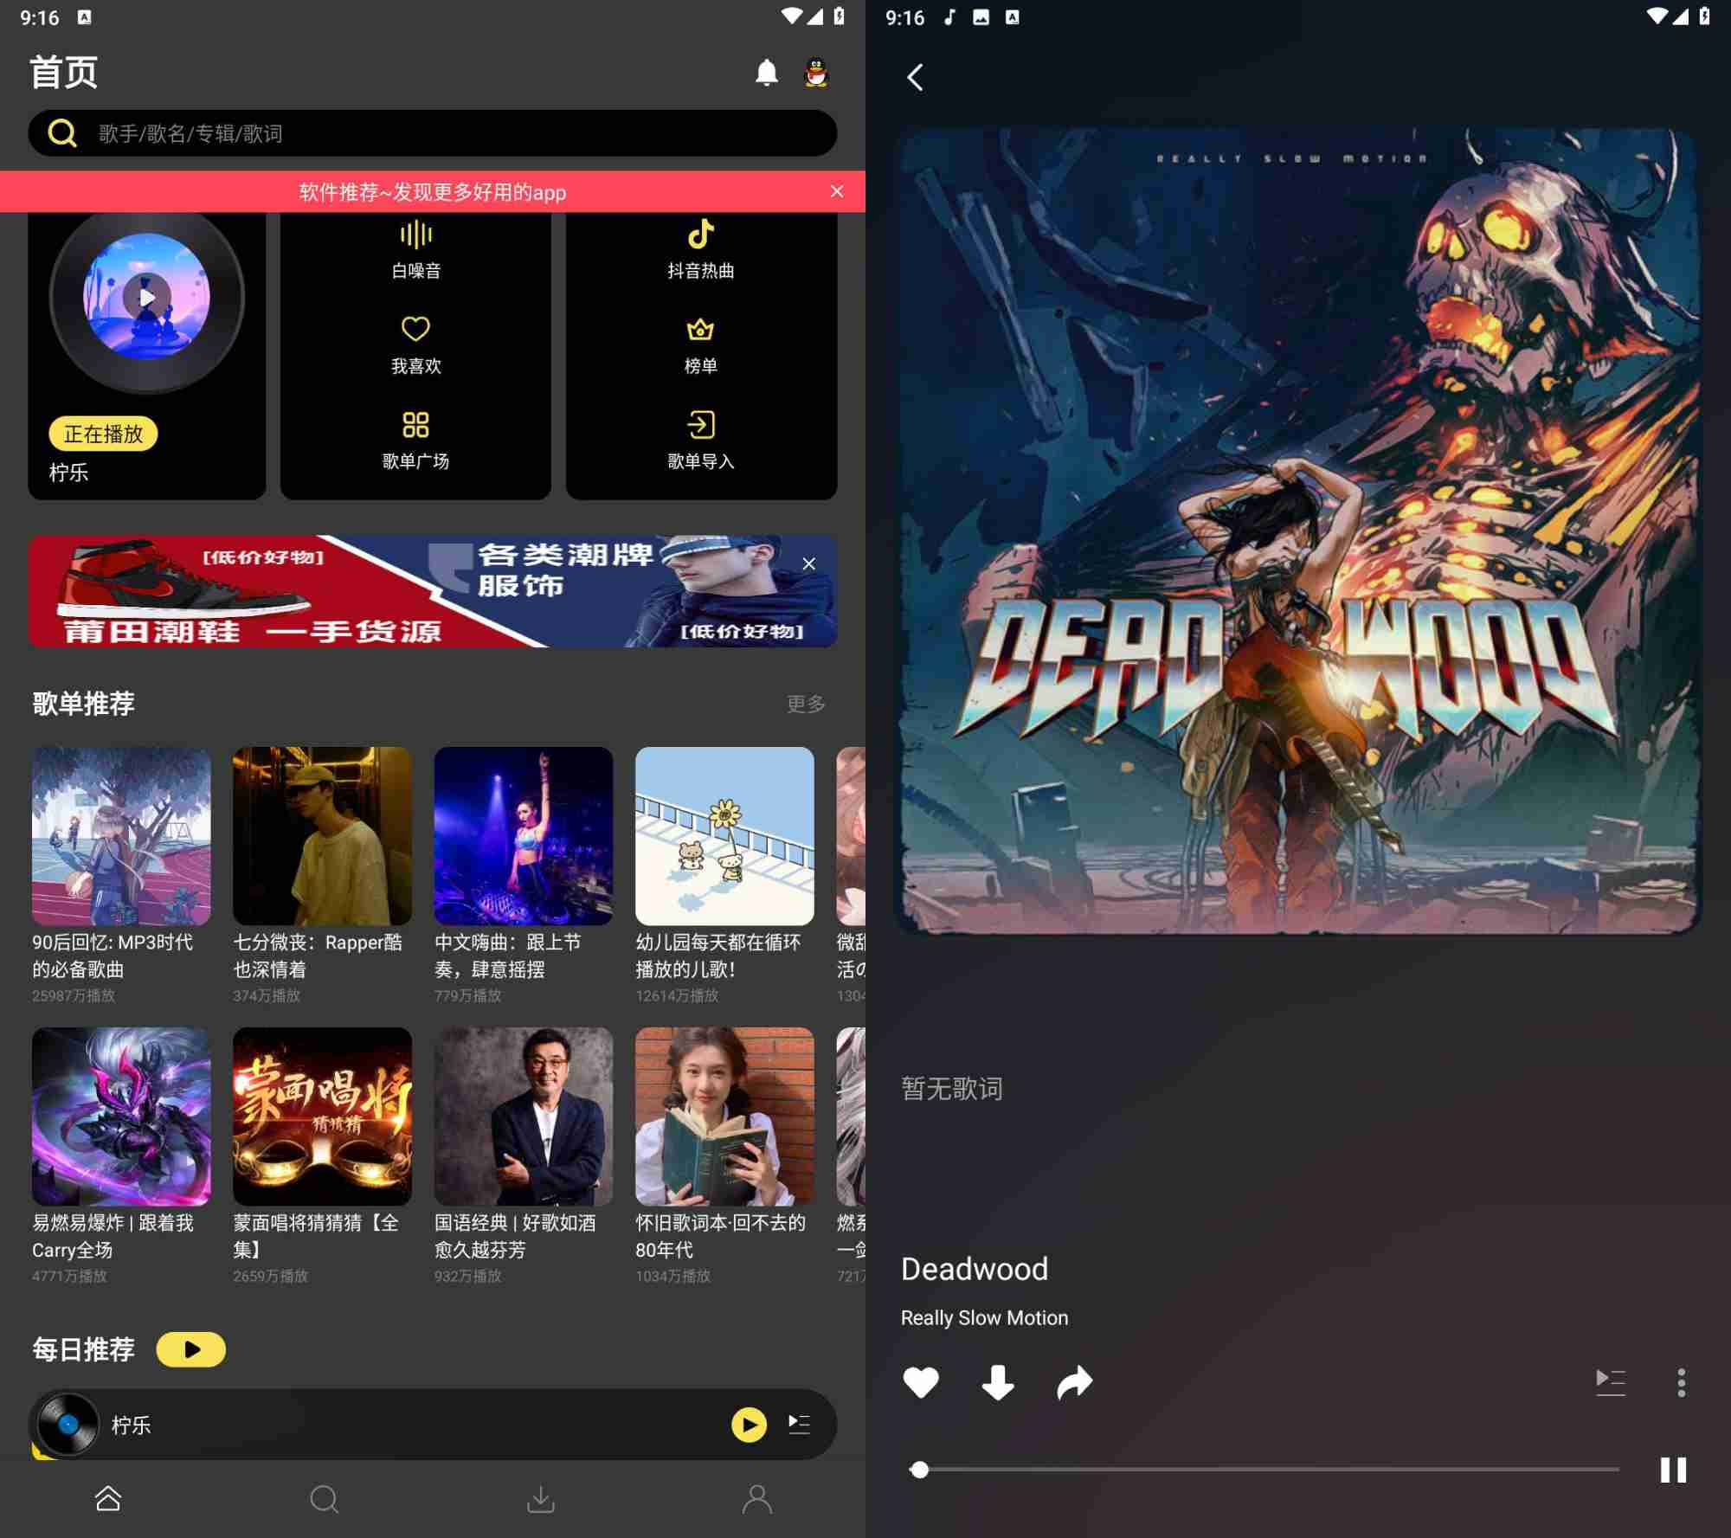Viewport: 1731px width, 1538px height.
Task: Switch to the Search tab in bottom navigation
Action: pos(325,1498)
